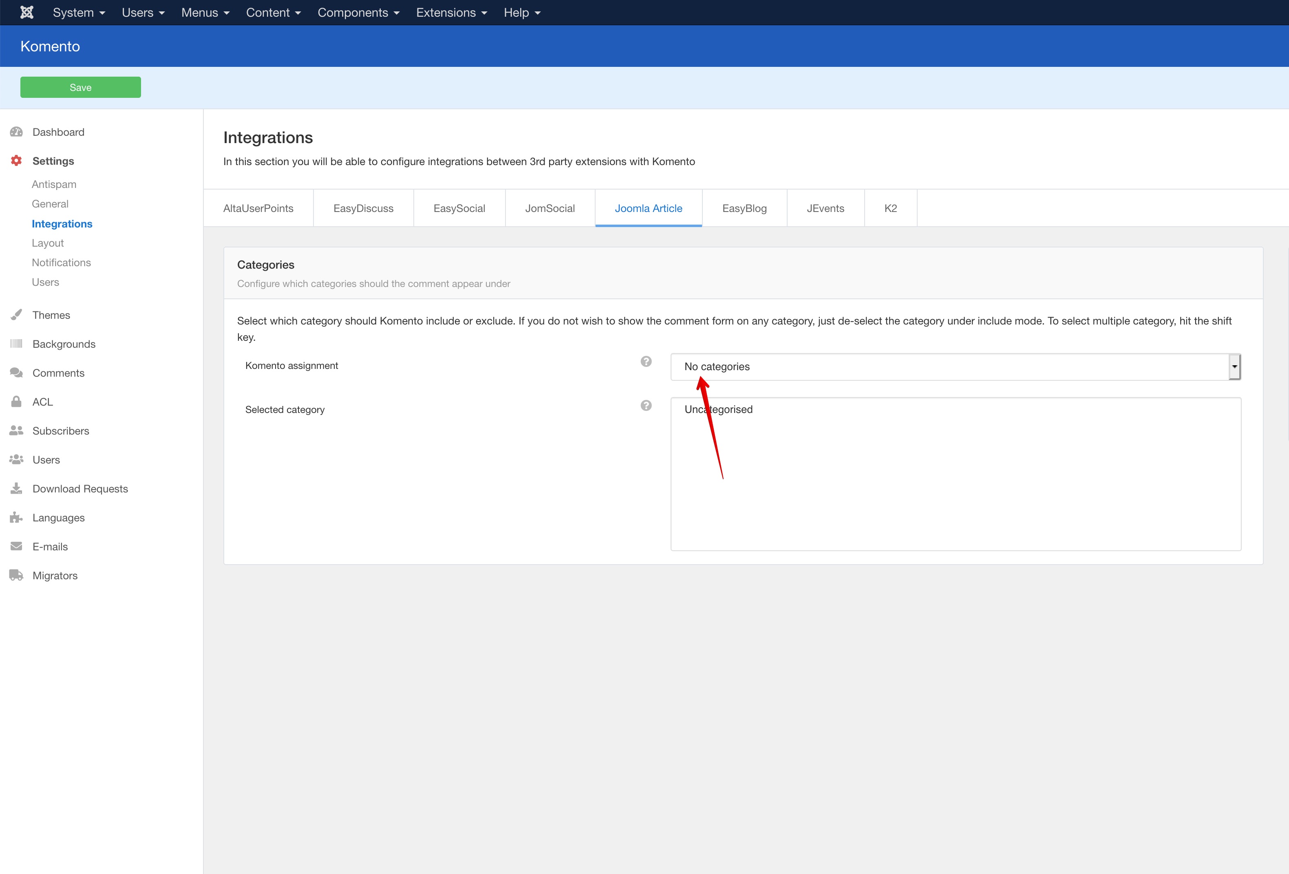This screenshot has width=1289, height=874.
Task: Switch to the EasySocial tab
Action: point(459,208)
